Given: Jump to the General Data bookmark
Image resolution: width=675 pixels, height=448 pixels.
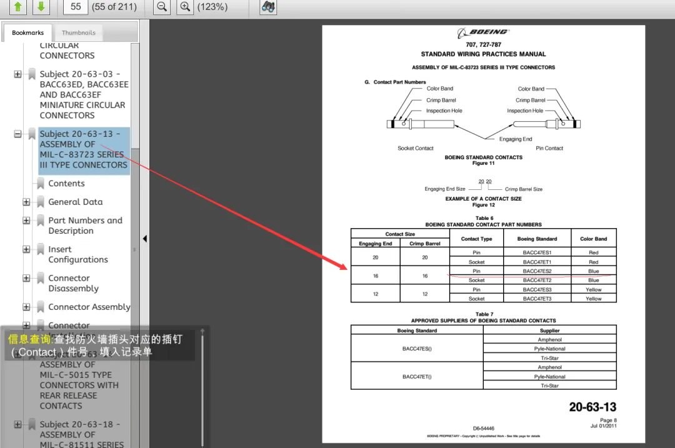Looking at the screenshot, I should [75, 202].
